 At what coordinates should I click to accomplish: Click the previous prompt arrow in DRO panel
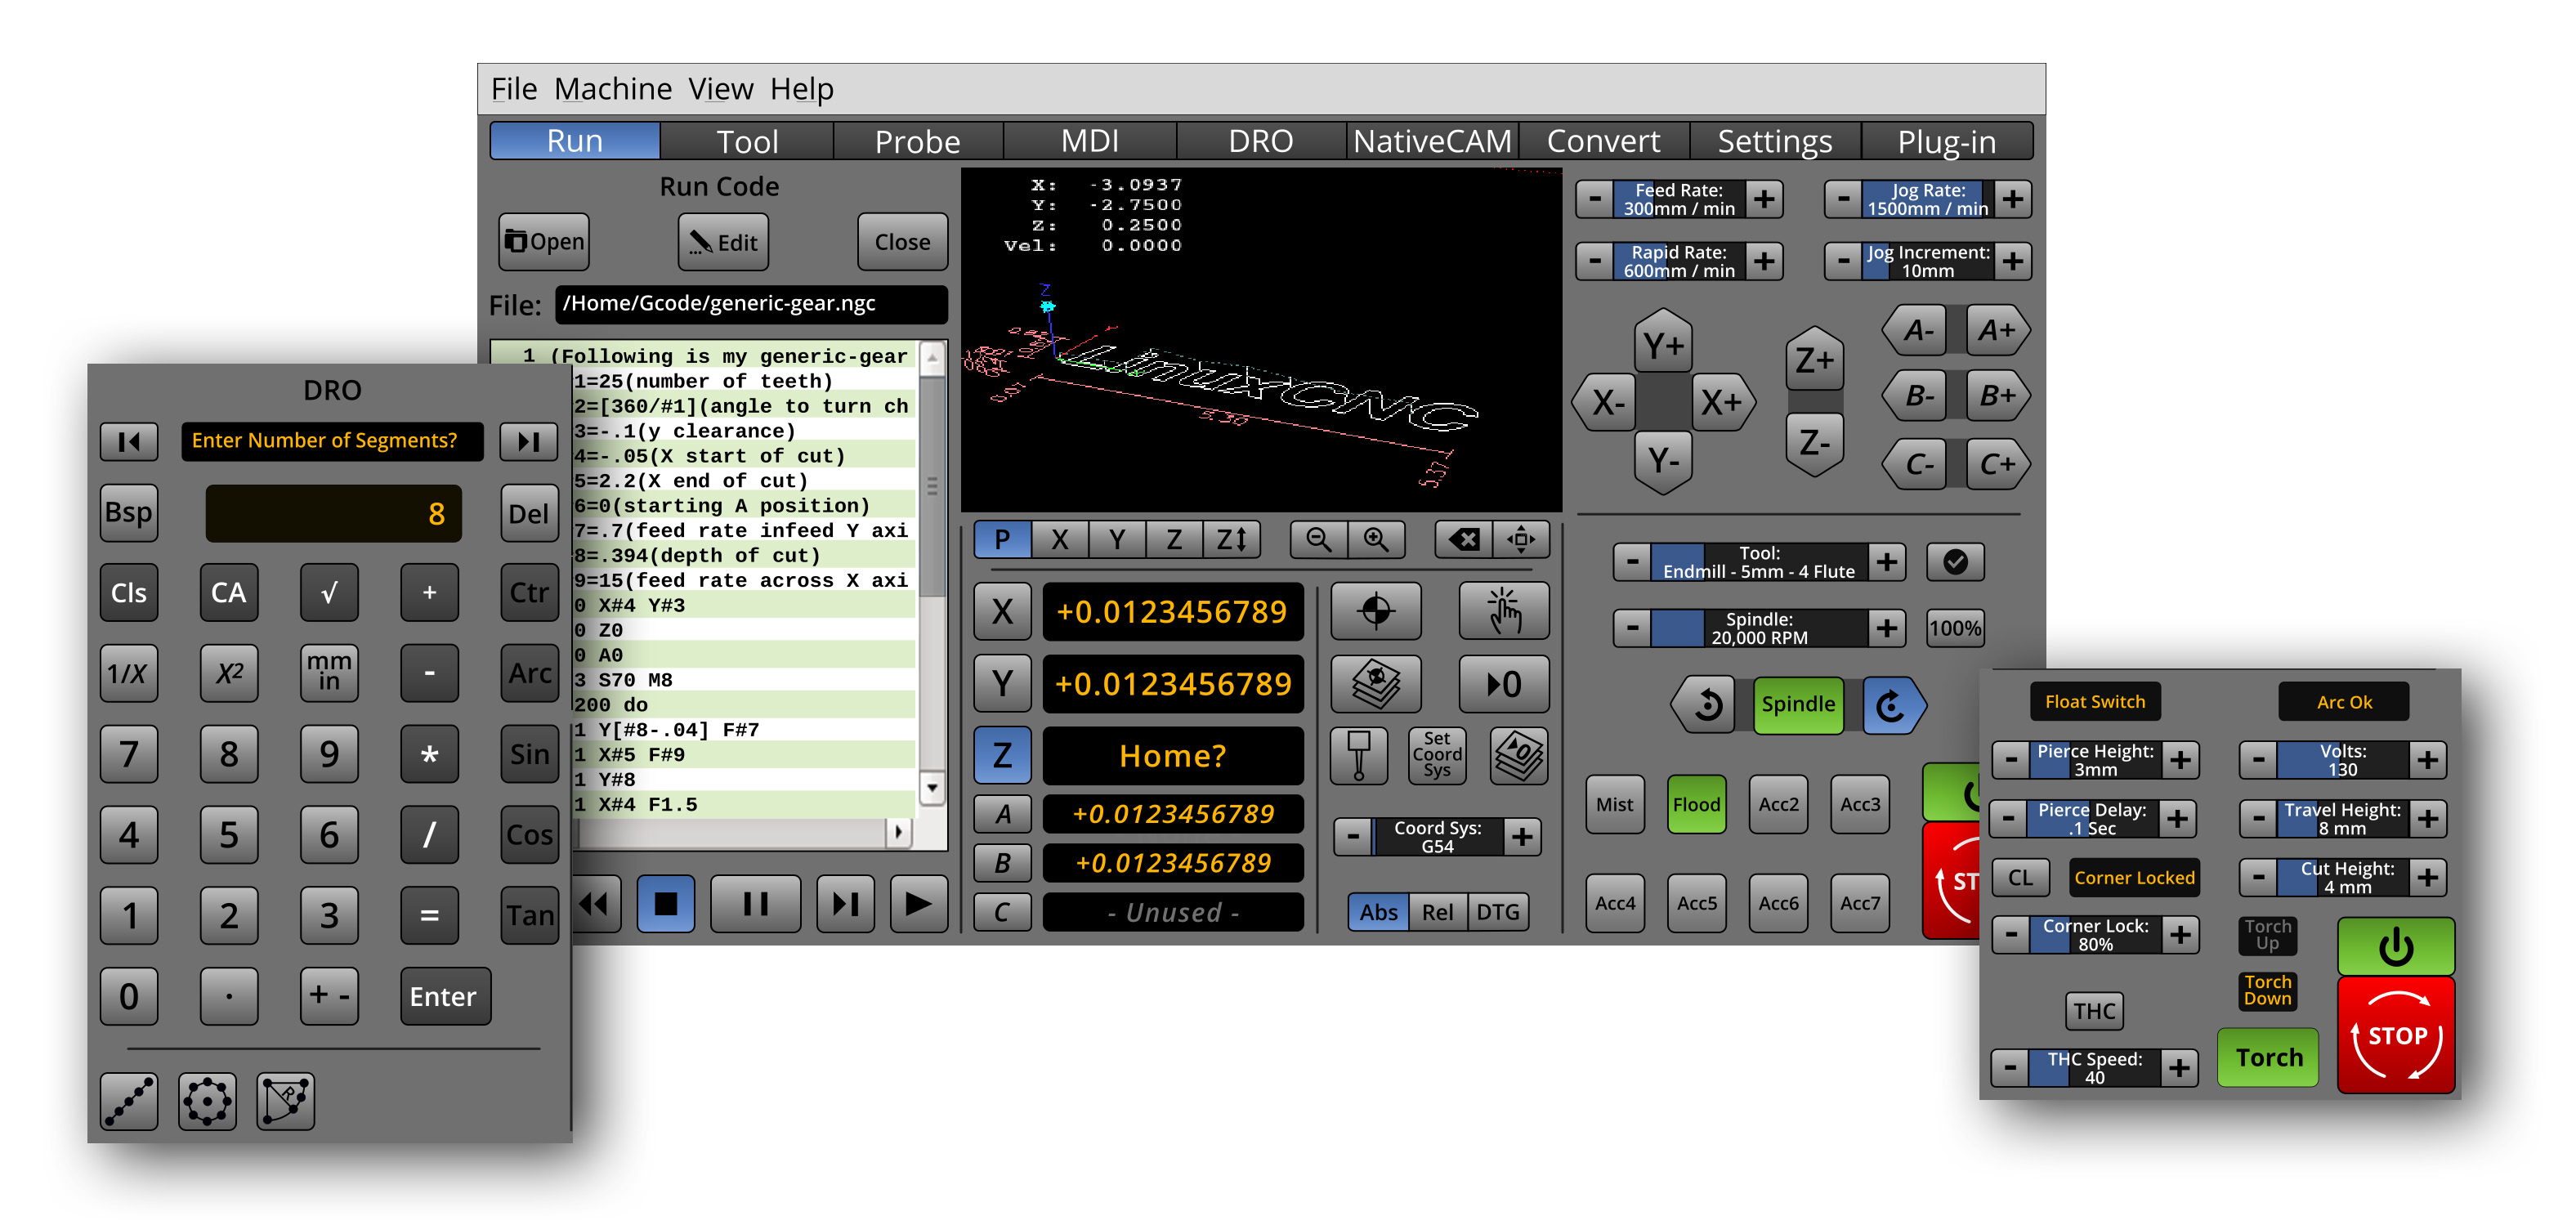point(129,441)
